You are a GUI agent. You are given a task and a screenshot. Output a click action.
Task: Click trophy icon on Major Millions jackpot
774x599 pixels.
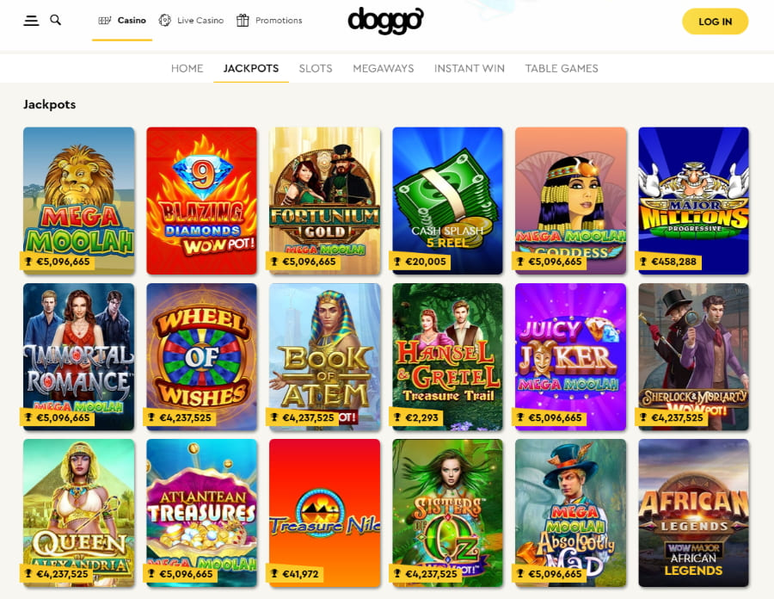(x=643, y=262)
